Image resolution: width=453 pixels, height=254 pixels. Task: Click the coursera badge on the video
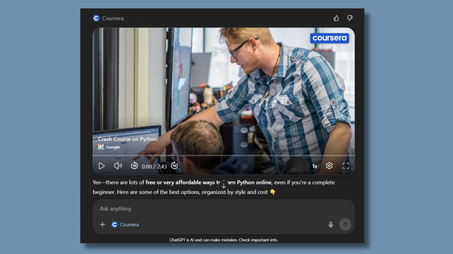(x=329, y=38)
